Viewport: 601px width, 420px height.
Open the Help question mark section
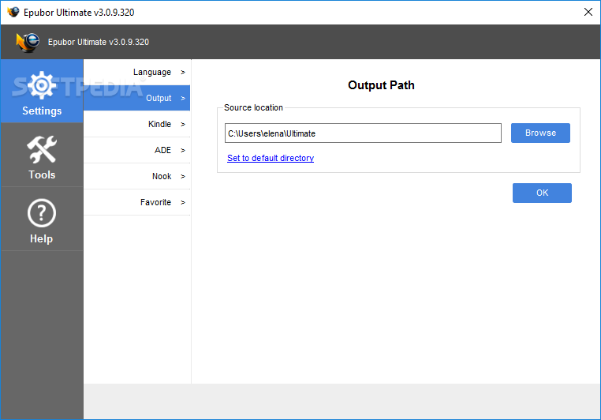coord(42,219)
